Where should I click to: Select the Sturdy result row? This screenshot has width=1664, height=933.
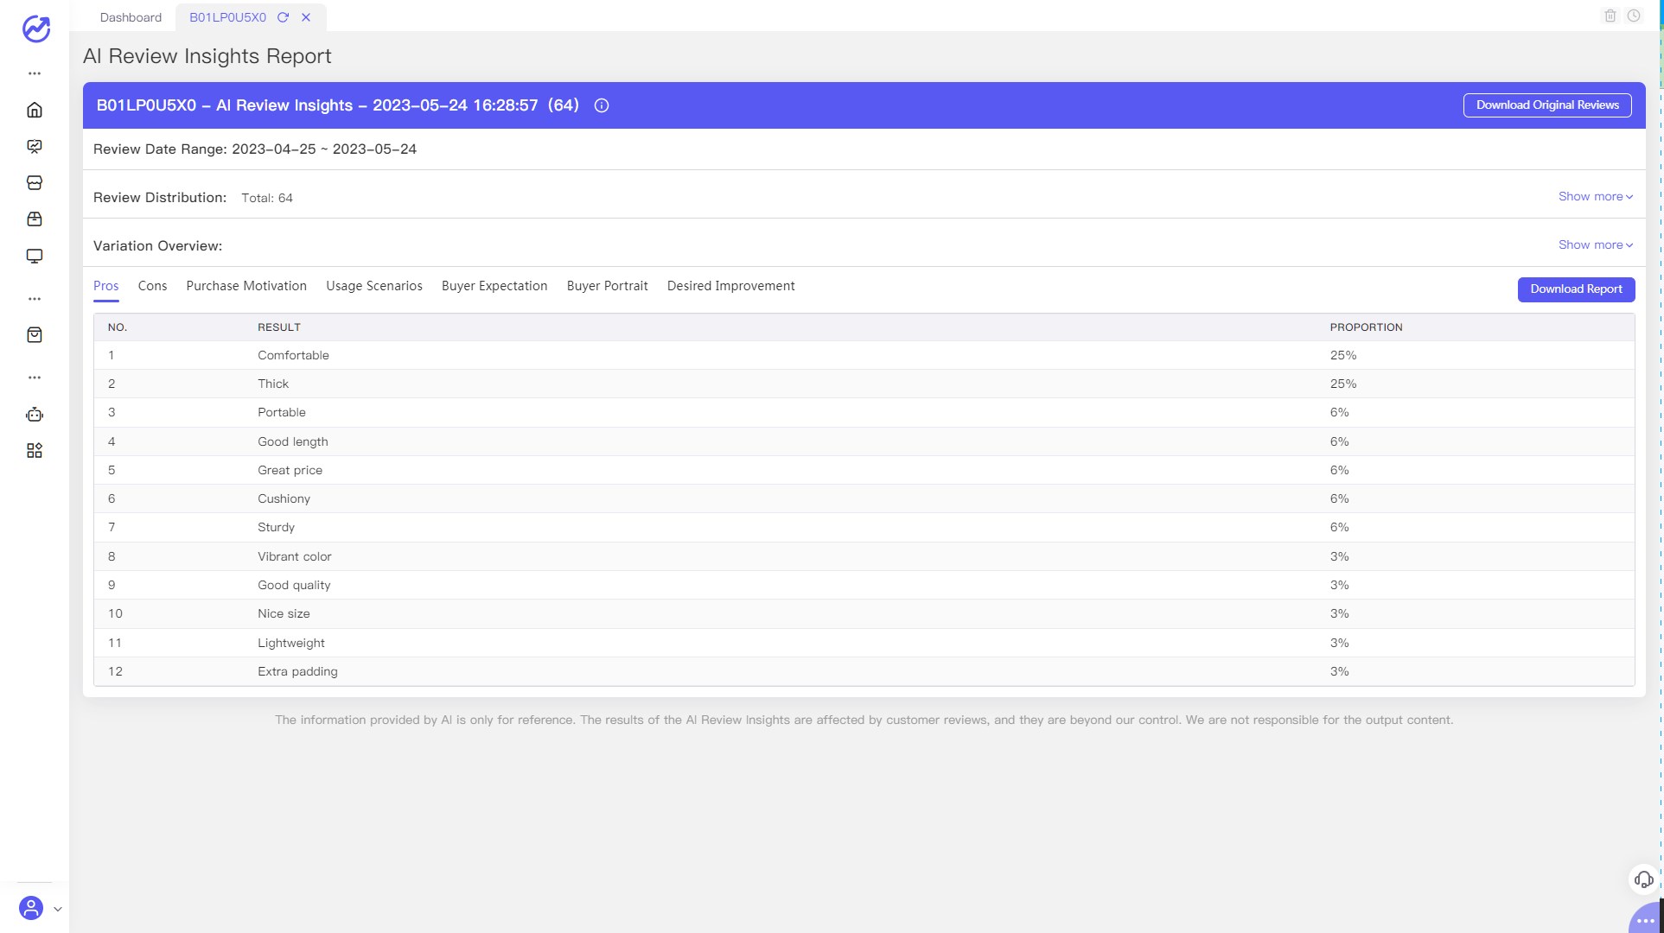(x=864, y=527)
